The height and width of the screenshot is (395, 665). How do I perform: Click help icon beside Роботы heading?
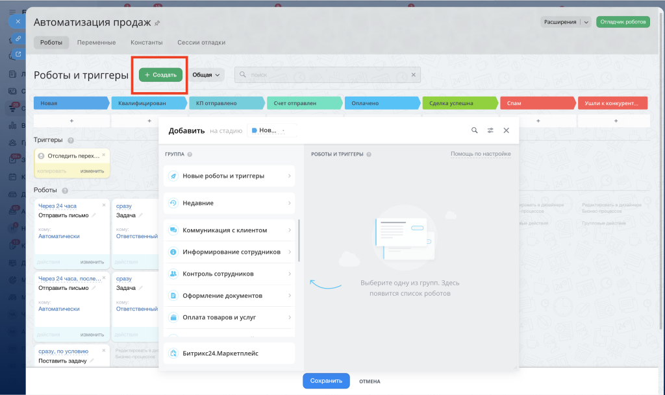(65, 191)
